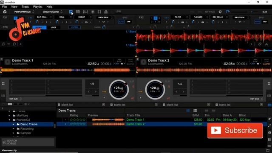Click the rekordbox logo icon in toolbar
The width and height of the screenshot is (272, 153).
point(5,12)
